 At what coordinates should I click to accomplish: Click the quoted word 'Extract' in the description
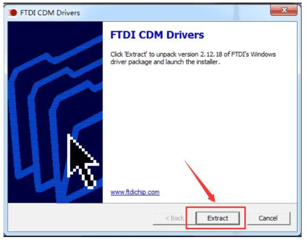[x=136, y=54]
